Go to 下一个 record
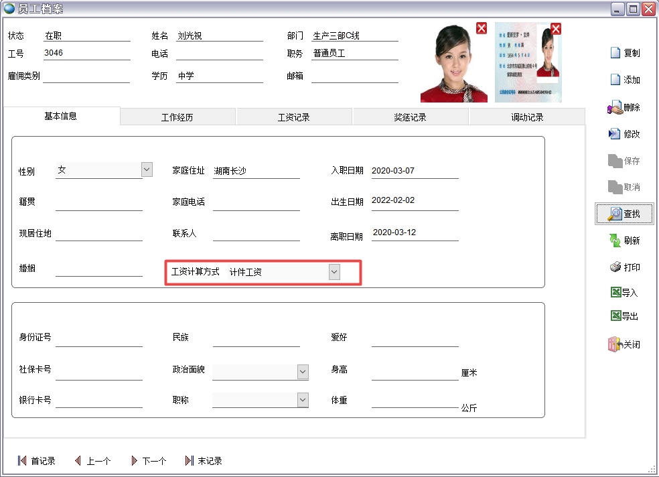 point(149,461)
